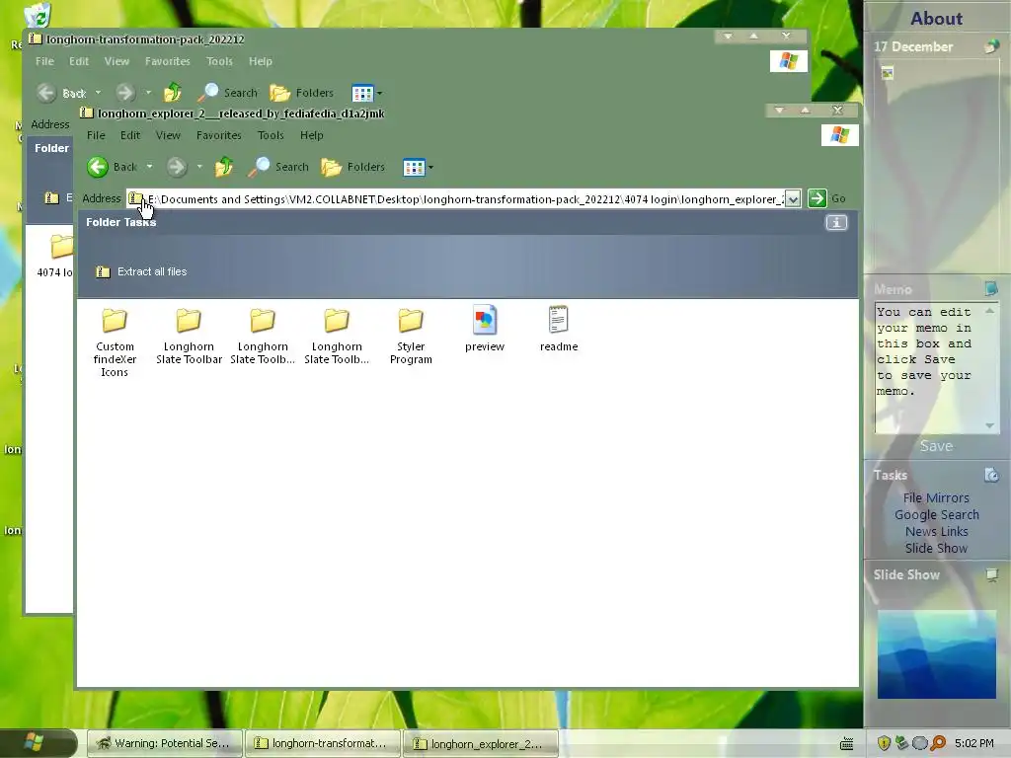Open Back history dropdown arrow in front window

click(150, 167)
